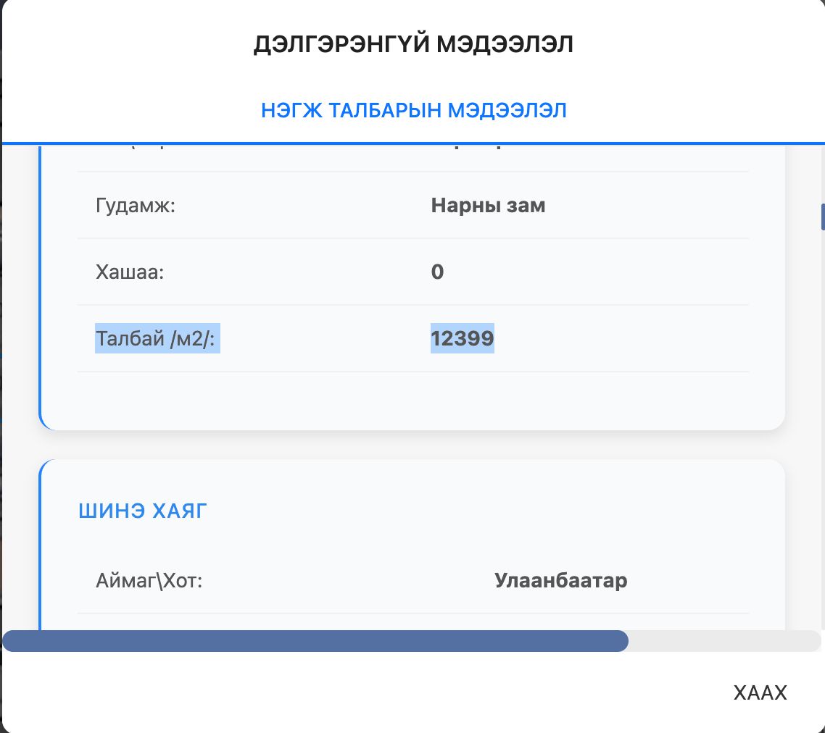Click the horizontal scrollbar thumb
The height and width of the screenshot is (733, 825).
point(317,640)
